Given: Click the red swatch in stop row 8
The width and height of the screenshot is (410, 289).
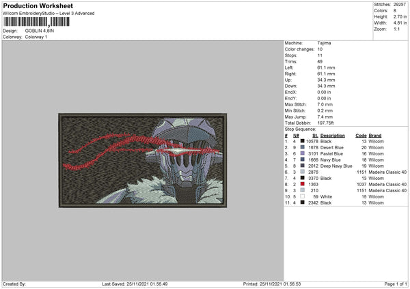Looking at the screenshot, I should [x=302, y=184].
